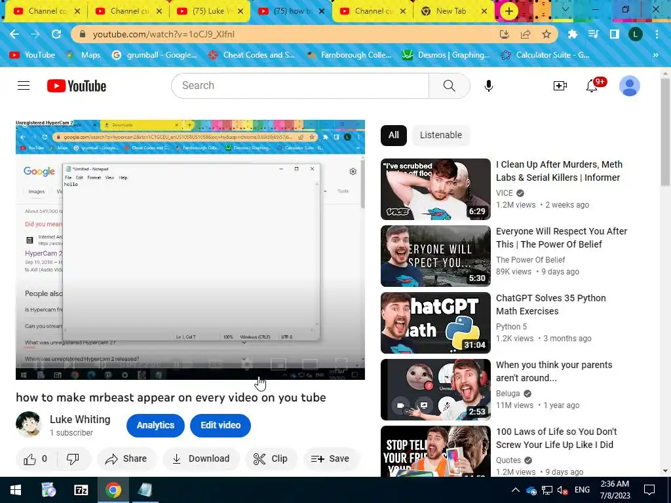Click in the YouTube search field
This screenshot has height=503, width=671.
(299, 86)
